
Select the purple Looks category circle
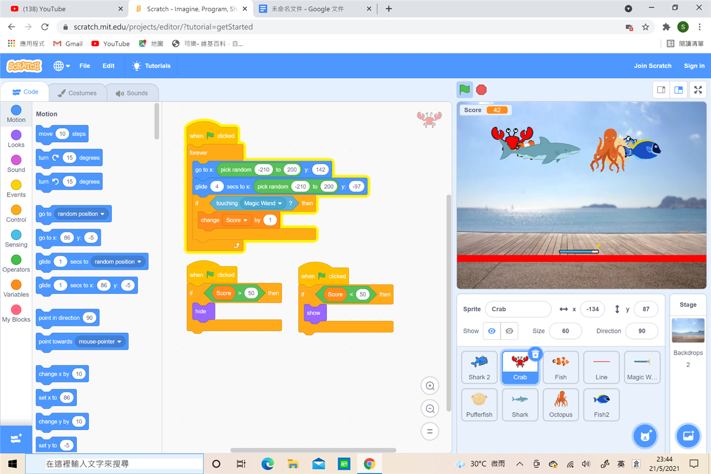coord(16,135)
